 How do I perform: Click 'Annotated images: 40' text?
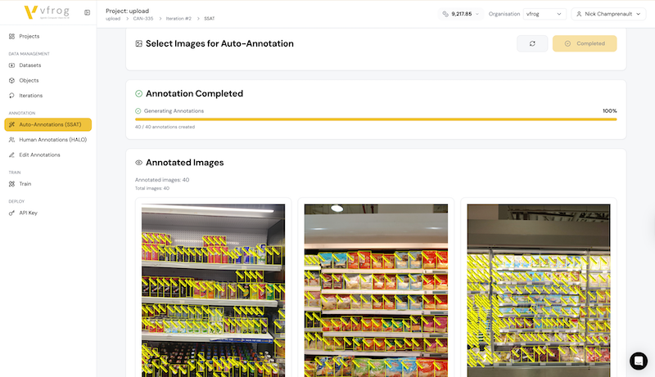point(162,180)
